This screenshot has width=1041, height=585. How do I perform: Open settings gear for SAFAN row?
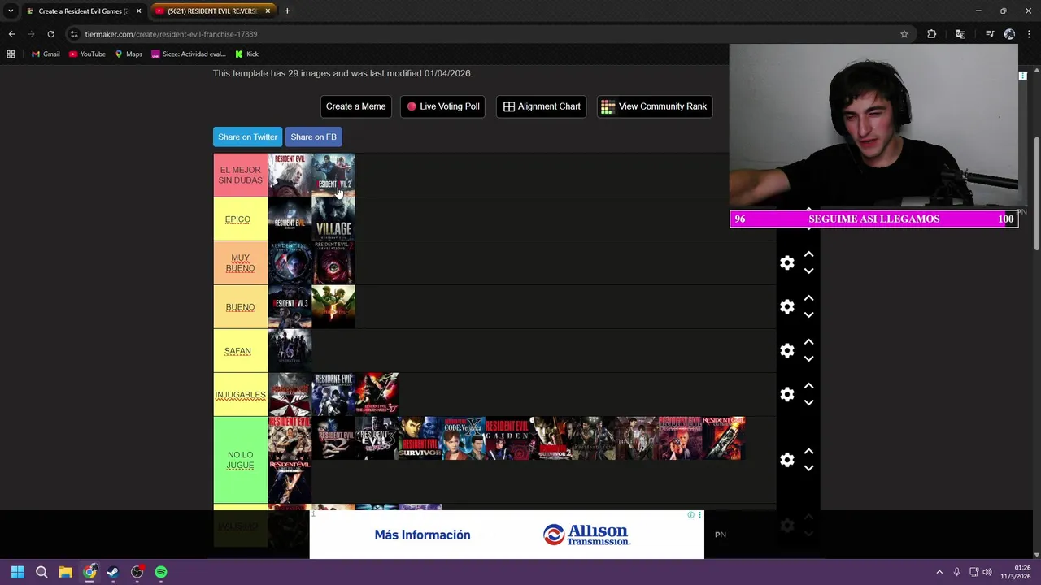point(786,350)
